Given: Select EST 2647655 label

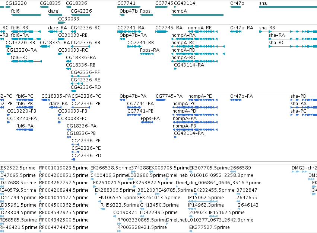Looking at the screenshot, I should (247, 197).
